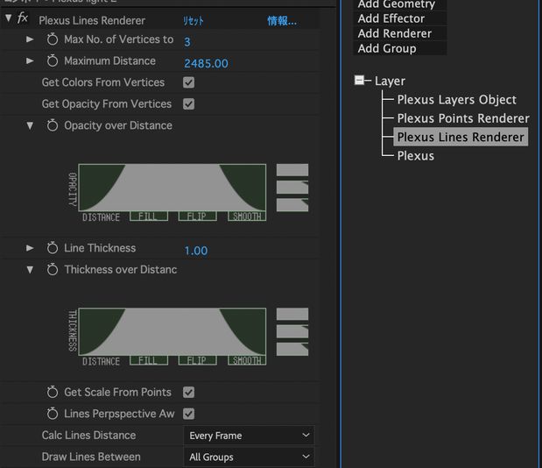Viewport: 542px width, 468px height.
Task: Select bottom curve preset beside thickness graph
Action: (292, 349)
